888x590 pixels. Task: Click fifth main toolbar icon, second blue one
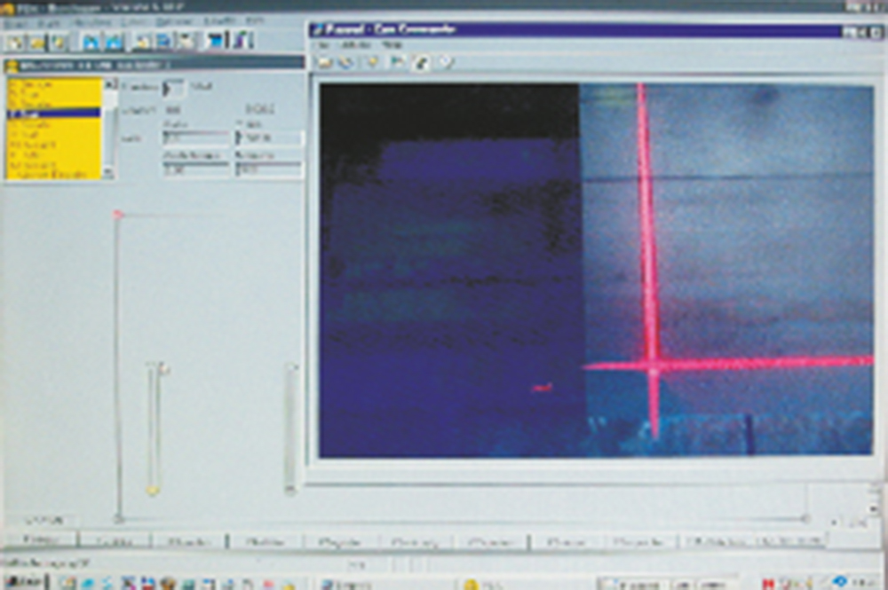(114, 42)
